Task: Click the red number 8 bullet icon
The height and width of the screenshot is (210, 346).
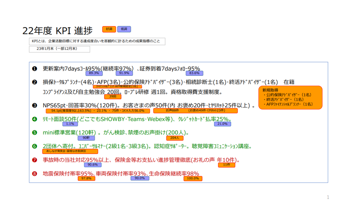Action: 34,174
